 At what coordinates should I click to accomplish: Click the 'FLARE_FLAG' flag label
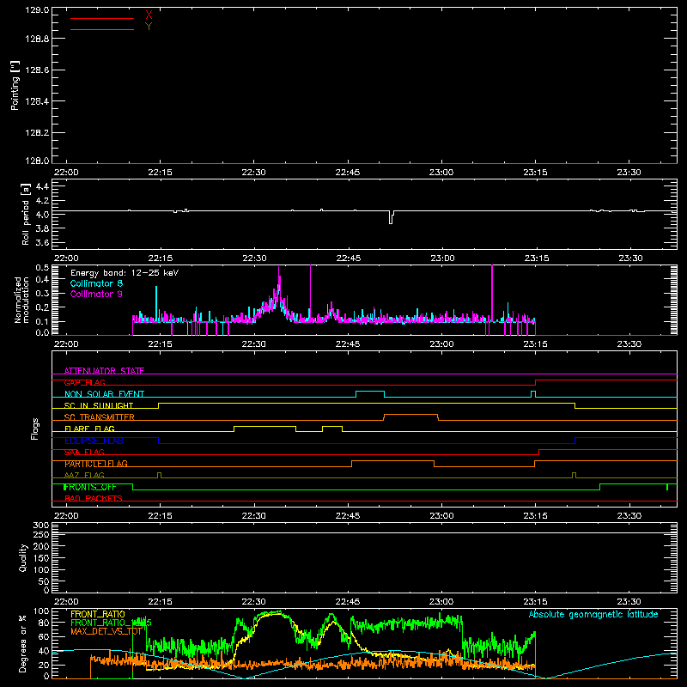click(89, 429)
